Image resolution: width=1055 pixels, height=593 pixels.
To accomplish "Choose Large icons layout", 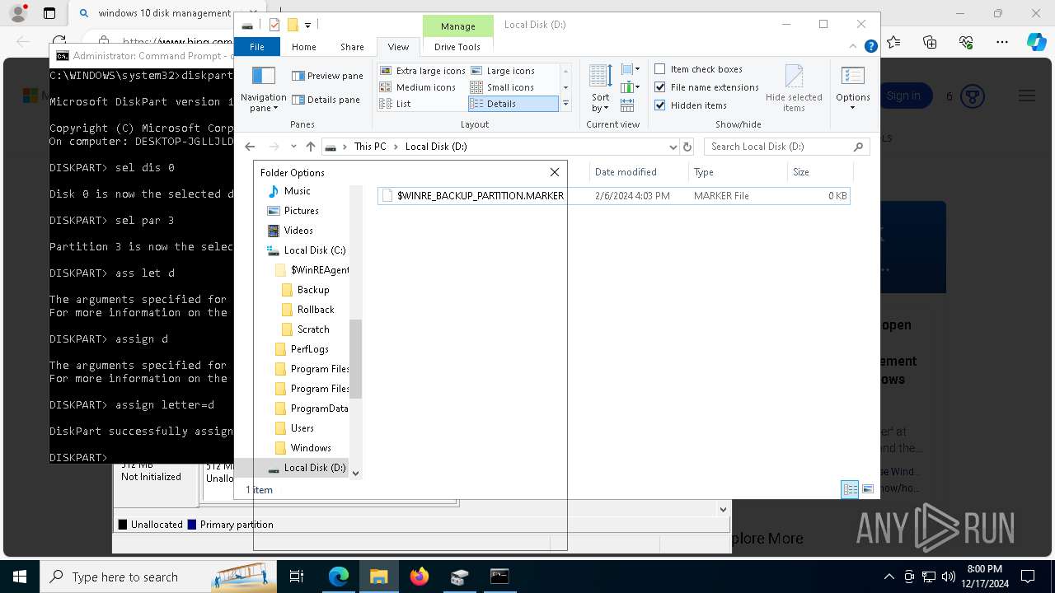I will [x=503, y=71].
